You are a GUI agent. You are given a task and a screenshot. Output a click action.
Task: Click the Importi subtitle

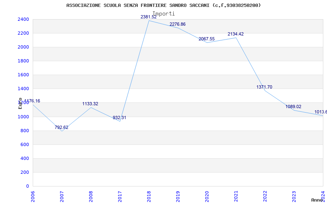[x=164, y=14]
